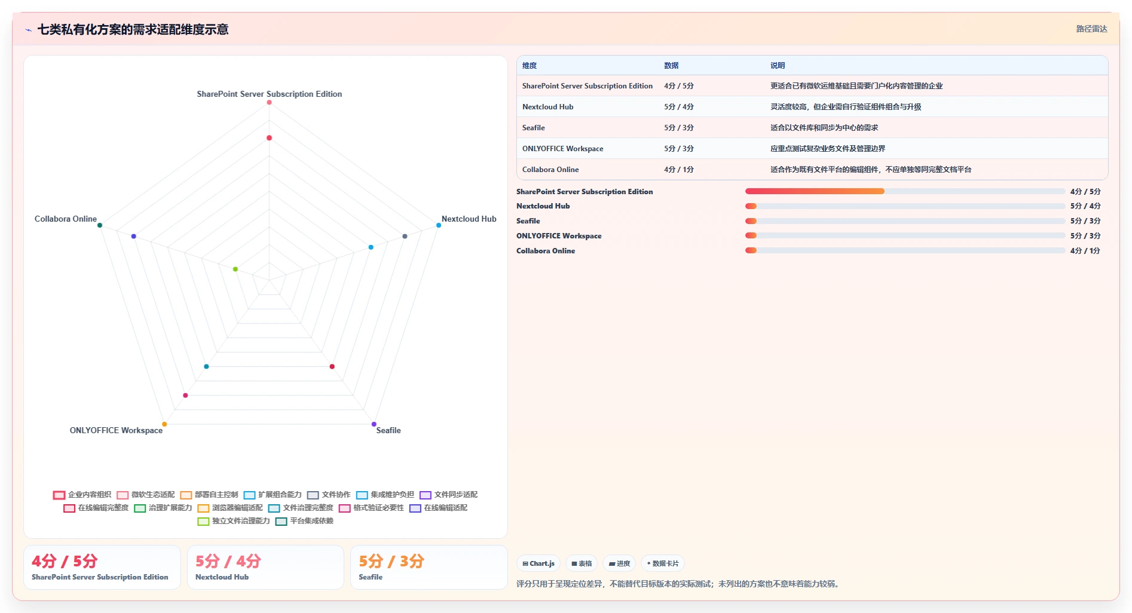1132x613 pixels.
Task: Select the Seafile table row name
Action: click(533, 128)
